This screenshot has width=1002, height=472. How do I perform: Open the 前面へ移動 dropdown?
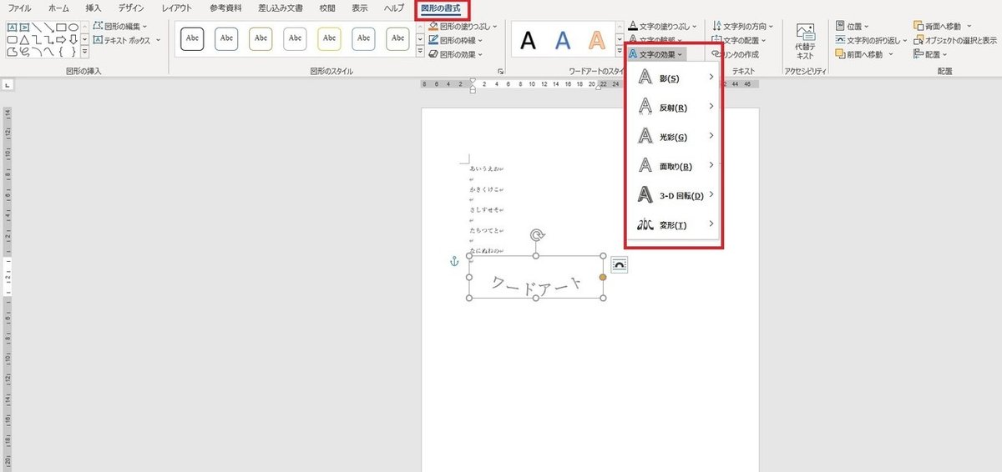(x=864, y=54)
